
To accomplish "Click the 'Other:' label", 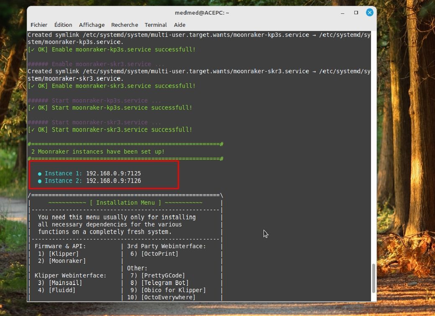I will click(137, 268).
